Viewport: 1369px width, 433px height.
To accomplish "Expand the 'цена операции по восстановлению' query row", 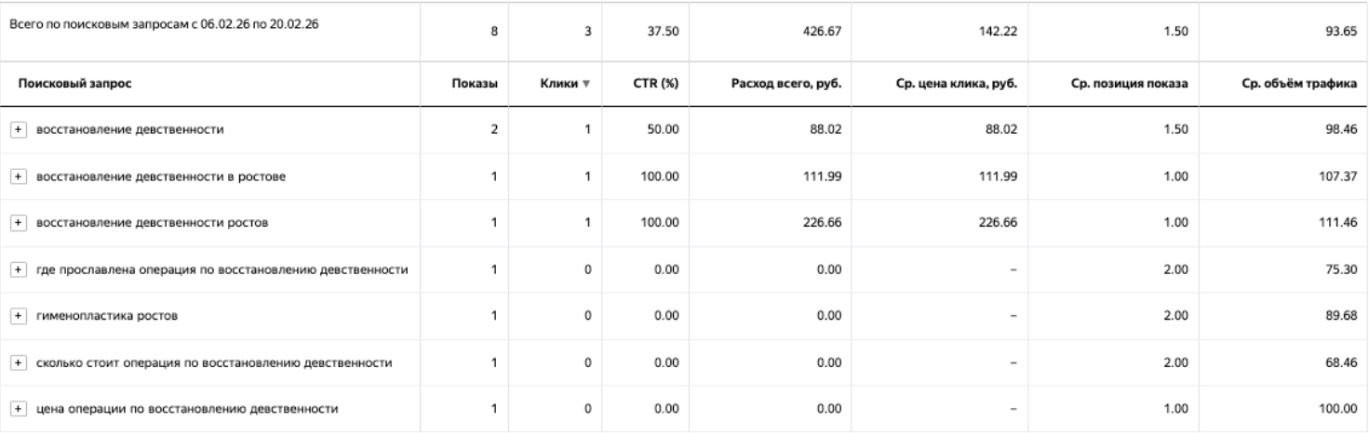I will pos(16,409).
